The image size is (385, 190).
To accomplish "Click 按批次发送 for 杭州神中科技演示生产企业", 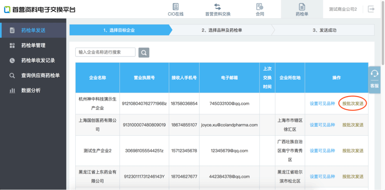I will point(353,104).
